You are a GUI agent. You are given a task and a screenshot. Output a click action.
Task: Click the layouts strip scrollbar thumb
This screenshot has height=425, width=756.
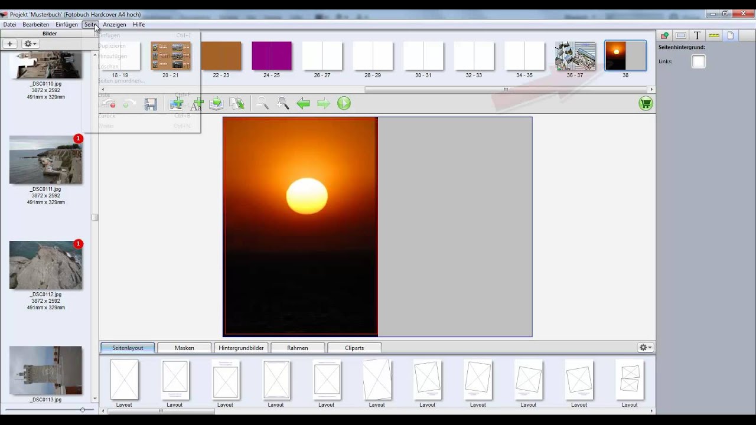pyautogui.click(x=161, y=411)
